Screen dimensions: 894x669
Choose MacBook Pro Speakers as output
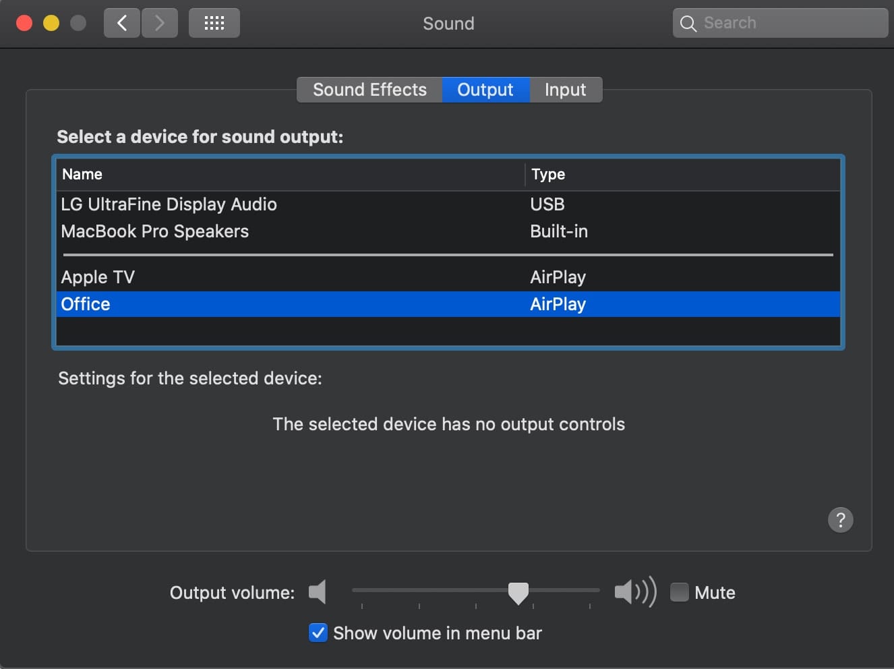point(155,231)
